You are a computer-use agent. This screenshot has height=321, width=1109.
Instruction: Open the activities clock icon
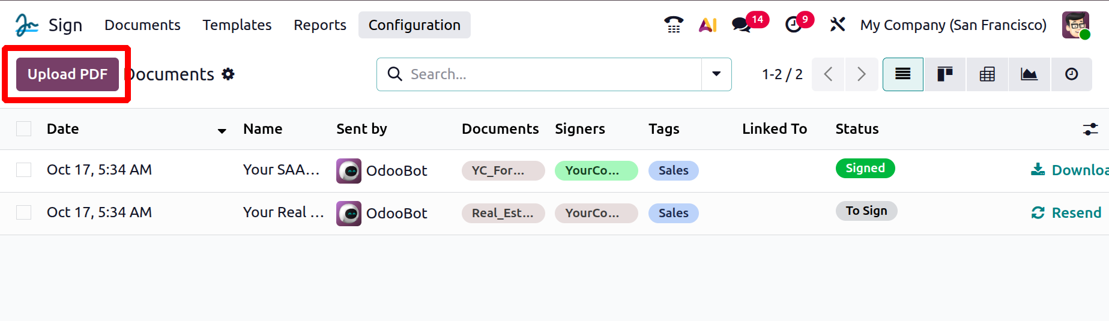click(794, 25)
